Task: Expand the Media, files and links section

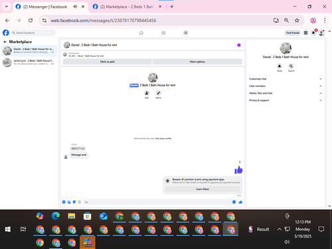Action: pos(286,93)
